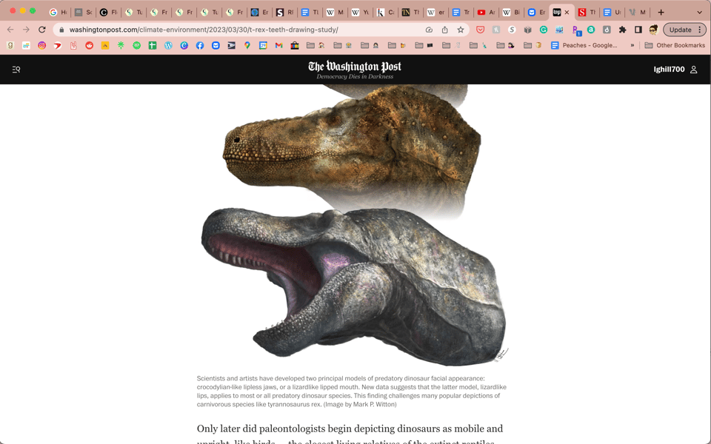711x444 pixels.
Task: Show hidden bookmarks with the overflow chevron
Action: 632,45
